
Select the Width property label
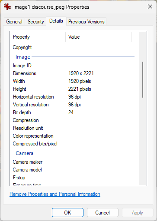pyautogui.click(x=19, y=81)
